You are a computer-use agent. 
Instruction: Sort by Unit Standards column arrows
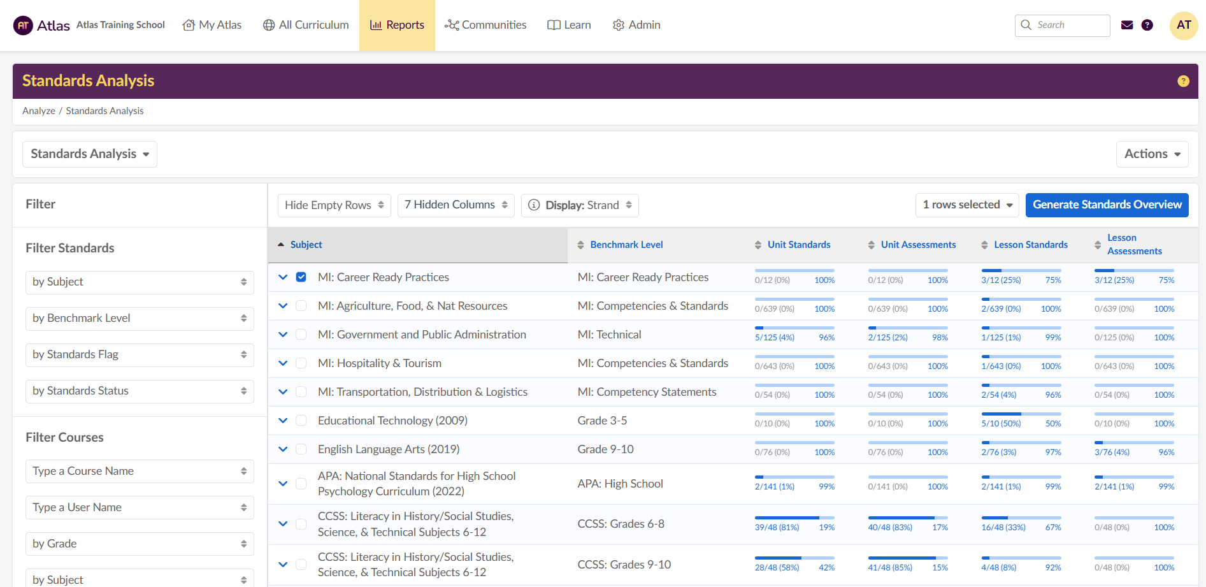point(757,245)
